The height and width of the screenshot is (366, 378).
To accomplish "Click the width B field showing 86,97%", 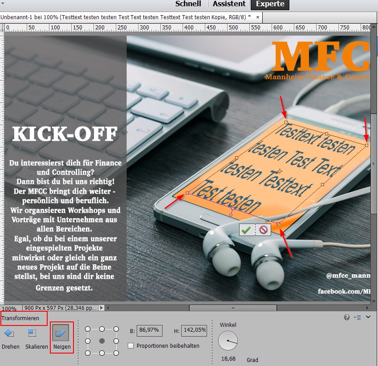I will click(150, 330).
